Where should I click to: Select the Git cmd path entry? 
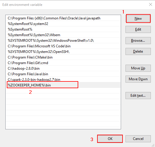click(63, 63)
